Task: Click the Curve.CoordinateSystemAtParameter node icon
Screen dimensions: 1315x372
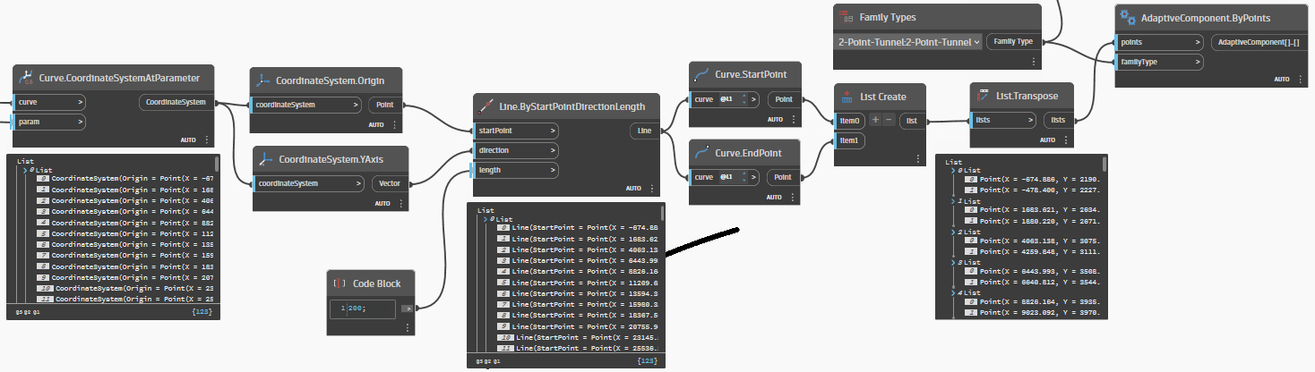Action: [26, 78]
